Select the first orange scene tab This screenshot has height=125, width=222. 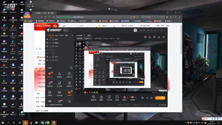51,36
